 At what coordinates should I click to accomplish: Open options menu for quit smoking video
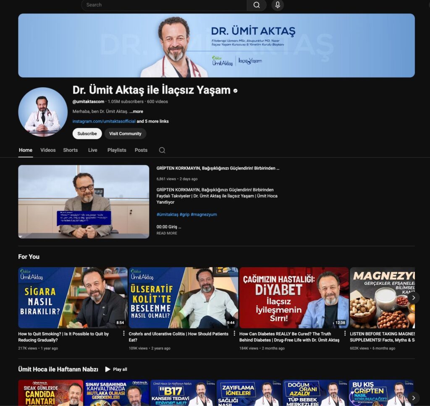click(x=123, y=334)
